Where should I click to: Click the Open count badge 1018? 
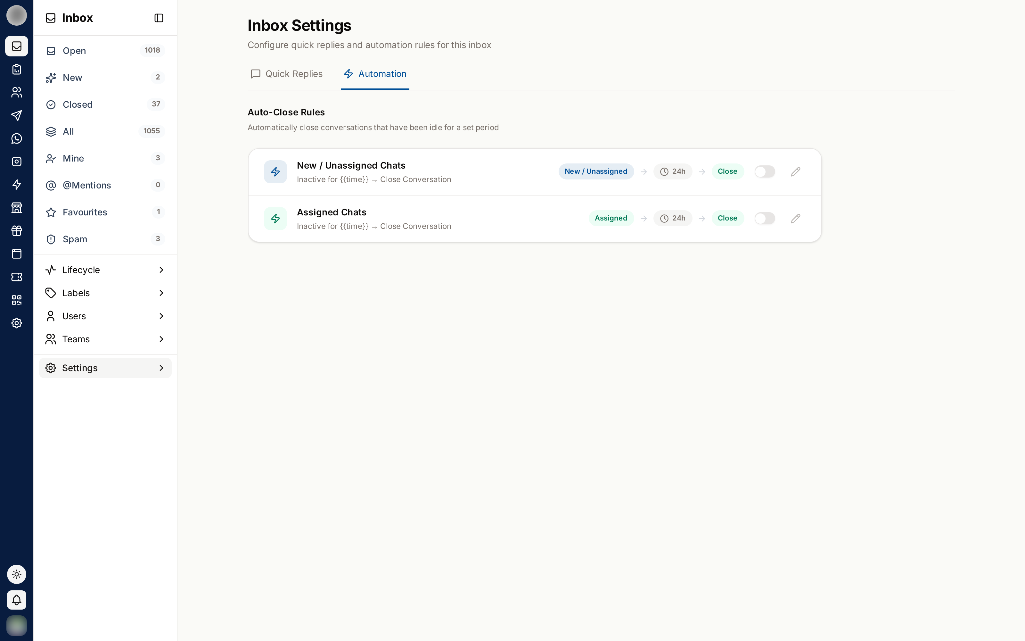point(152,50)
